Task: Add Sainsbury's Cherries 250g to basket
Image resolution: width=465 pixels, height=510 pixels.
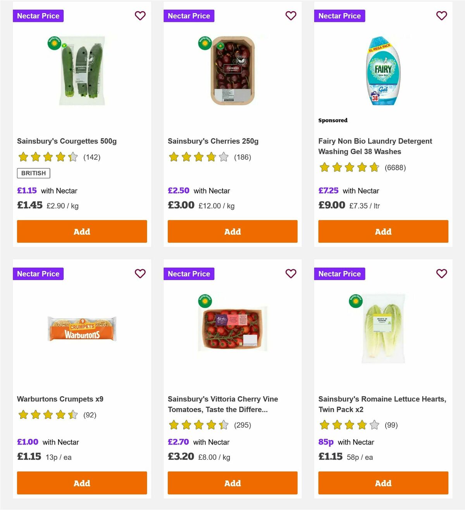Action: [232, 231]
